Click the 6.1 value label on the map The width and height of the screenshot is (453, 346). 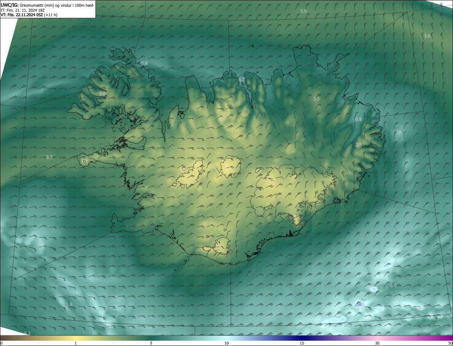click(x=436, y=318)
